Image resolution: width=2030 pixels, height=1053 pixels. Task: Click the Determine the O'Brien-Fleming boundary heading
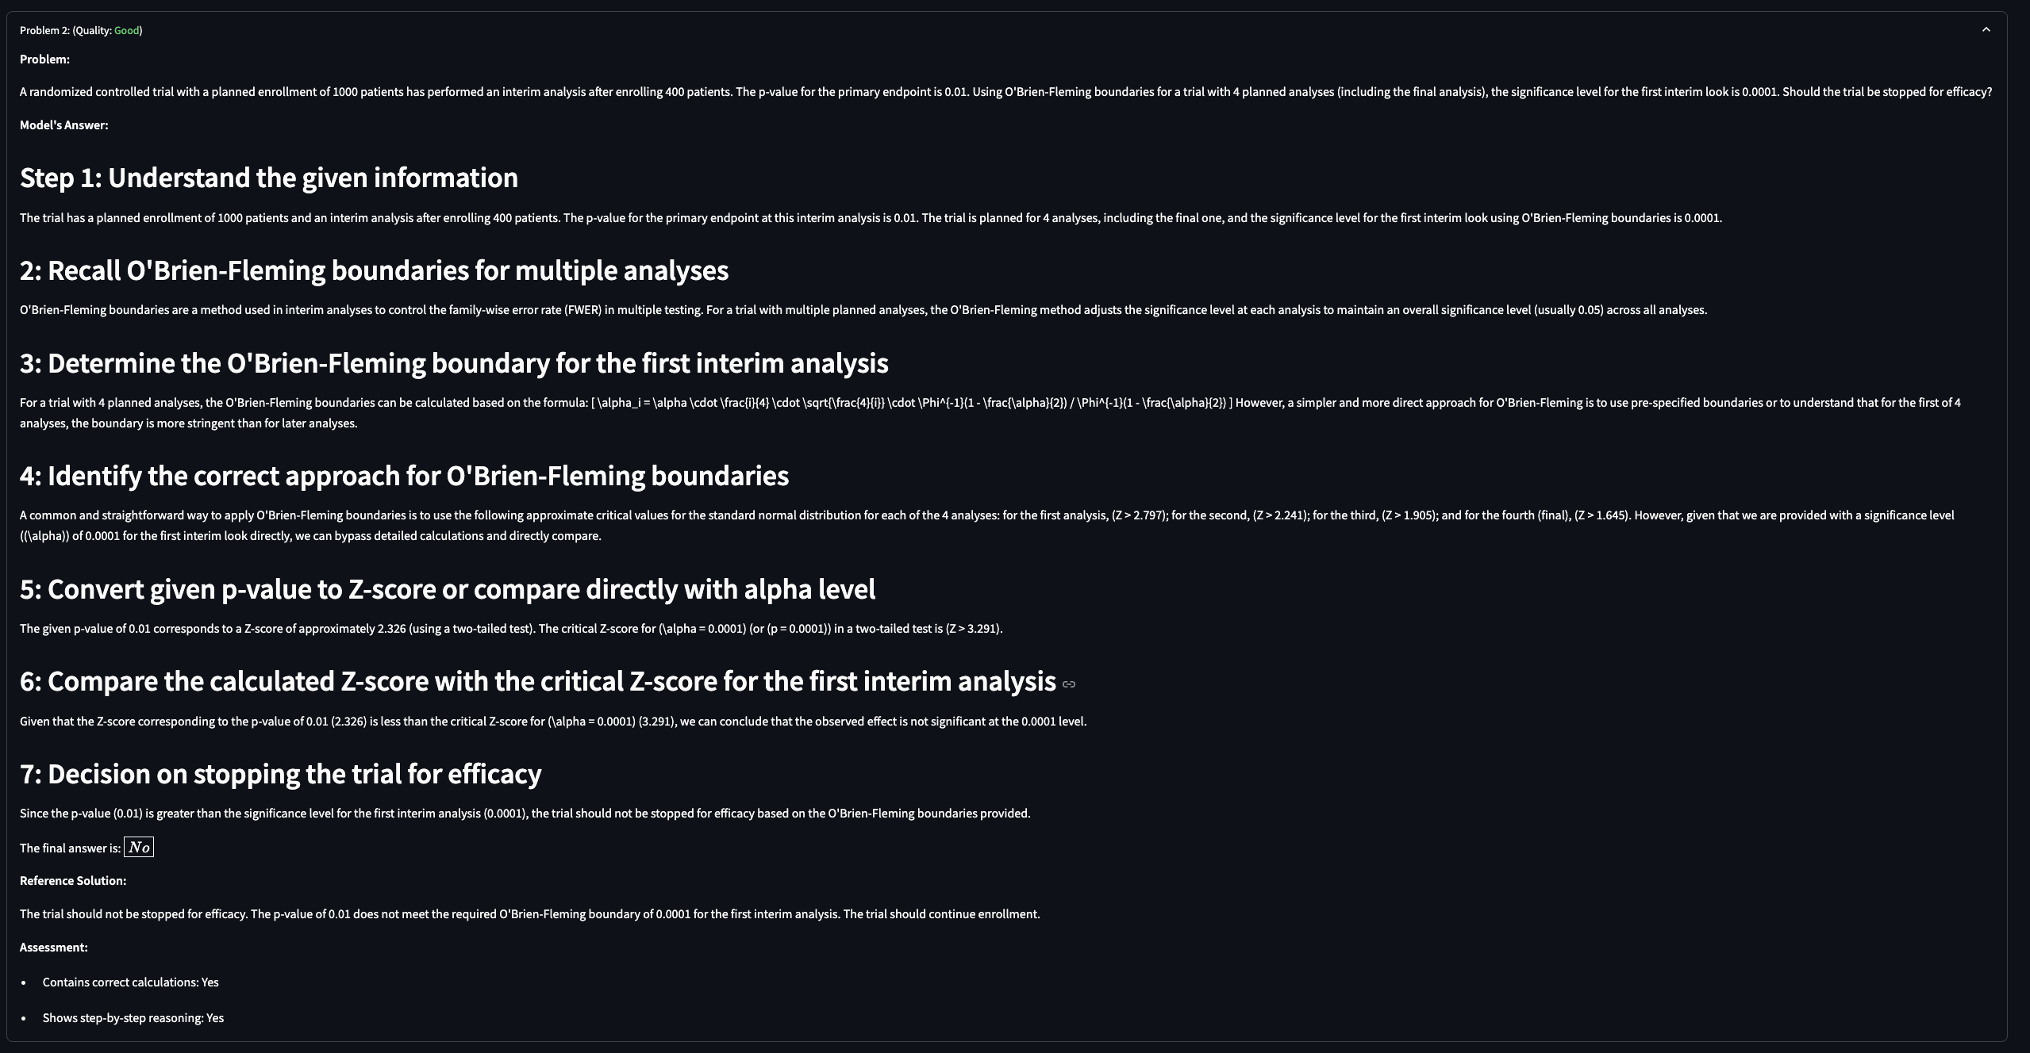point(454,363)
